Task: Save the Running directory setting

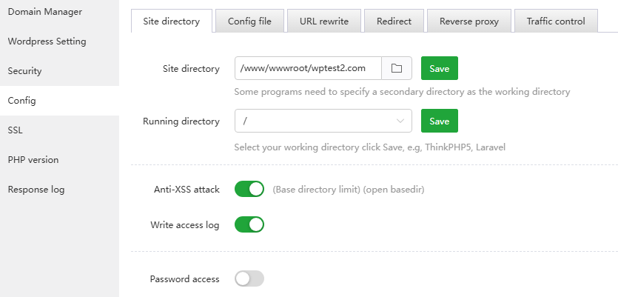Action: tap(440, 121)
